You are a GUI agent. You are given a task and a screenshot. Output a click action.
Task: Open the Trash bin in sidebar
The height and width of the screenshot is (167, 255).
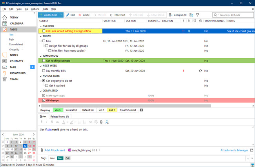(x=5, y=79)
